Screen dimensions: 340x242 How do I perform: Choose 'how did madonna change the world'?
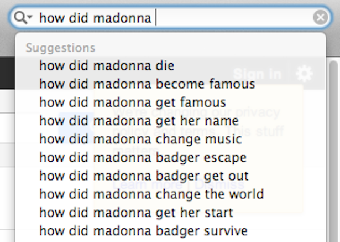170,194
